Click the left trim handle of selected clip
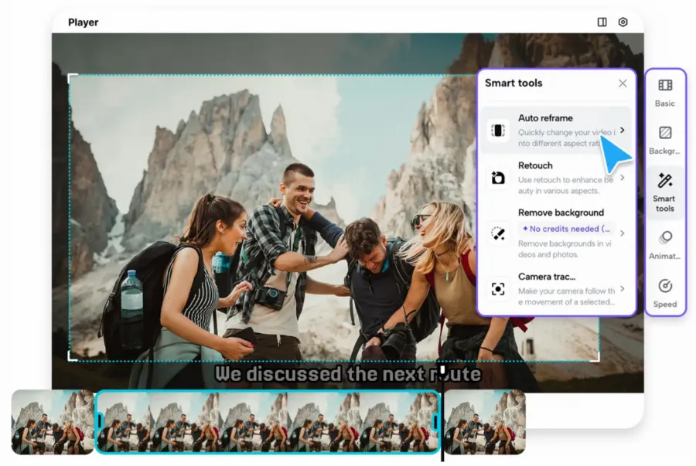Screen dimensions: 696x466 coord(100,422)
